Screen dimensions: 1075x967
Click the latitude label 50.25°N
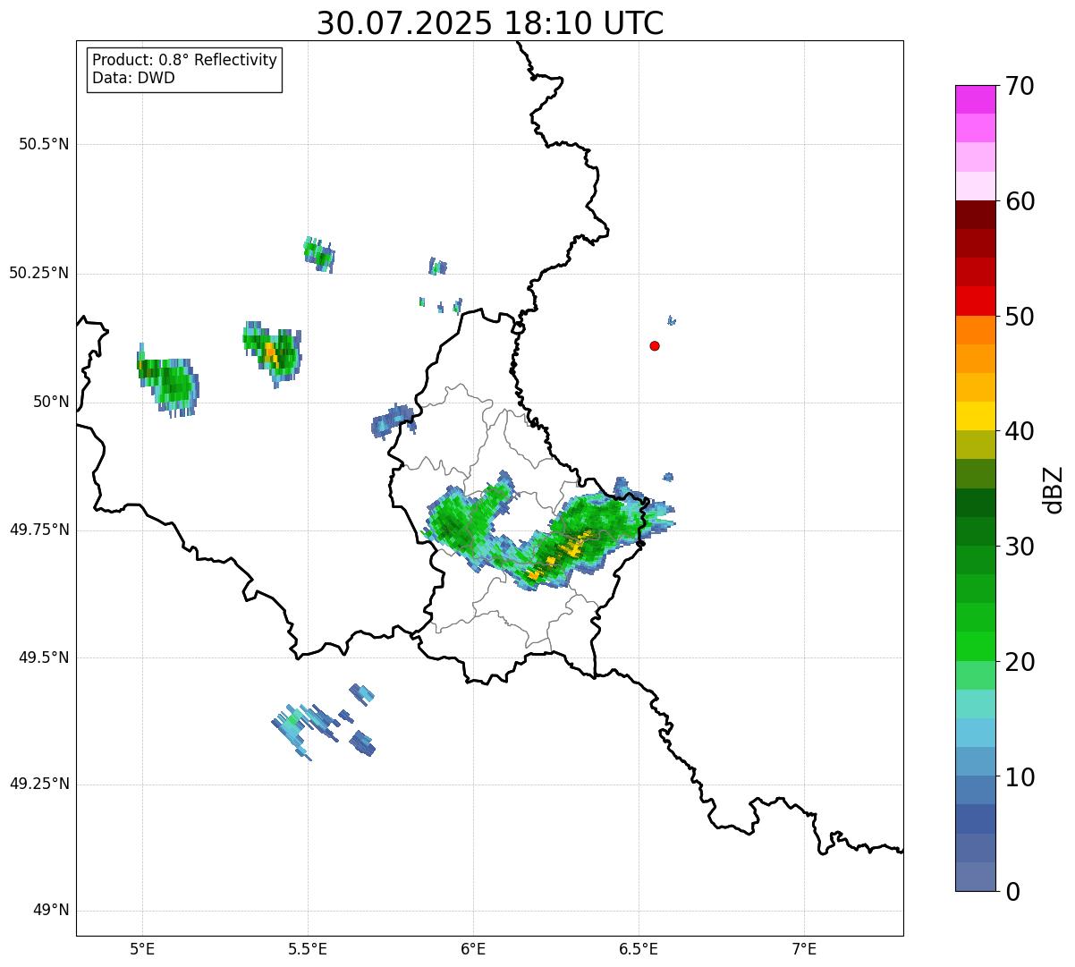tap(38, 273)
